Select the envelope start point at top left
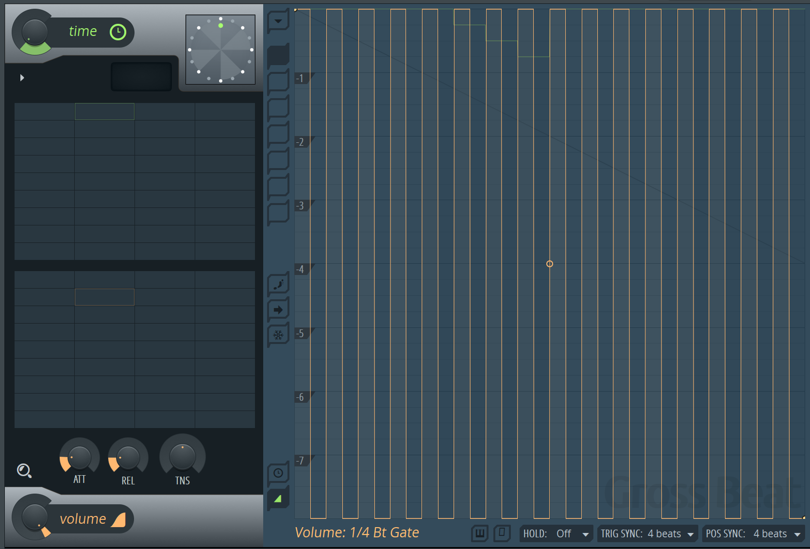 coord(295,9)
